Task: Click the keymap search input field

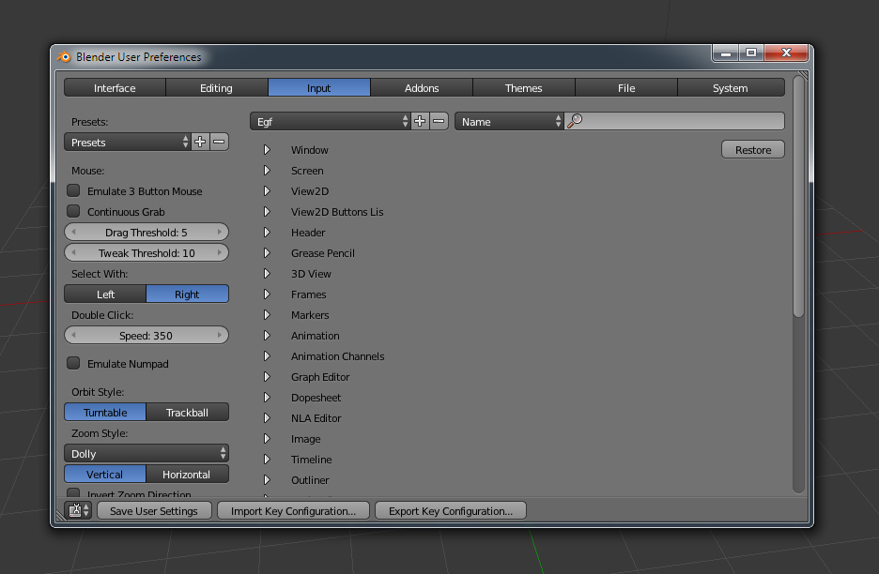Action: pyautogui.click(x=674, y=122)
